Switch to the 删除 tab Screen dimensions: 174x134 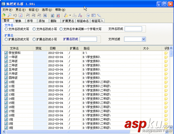(x=55, y=21)
